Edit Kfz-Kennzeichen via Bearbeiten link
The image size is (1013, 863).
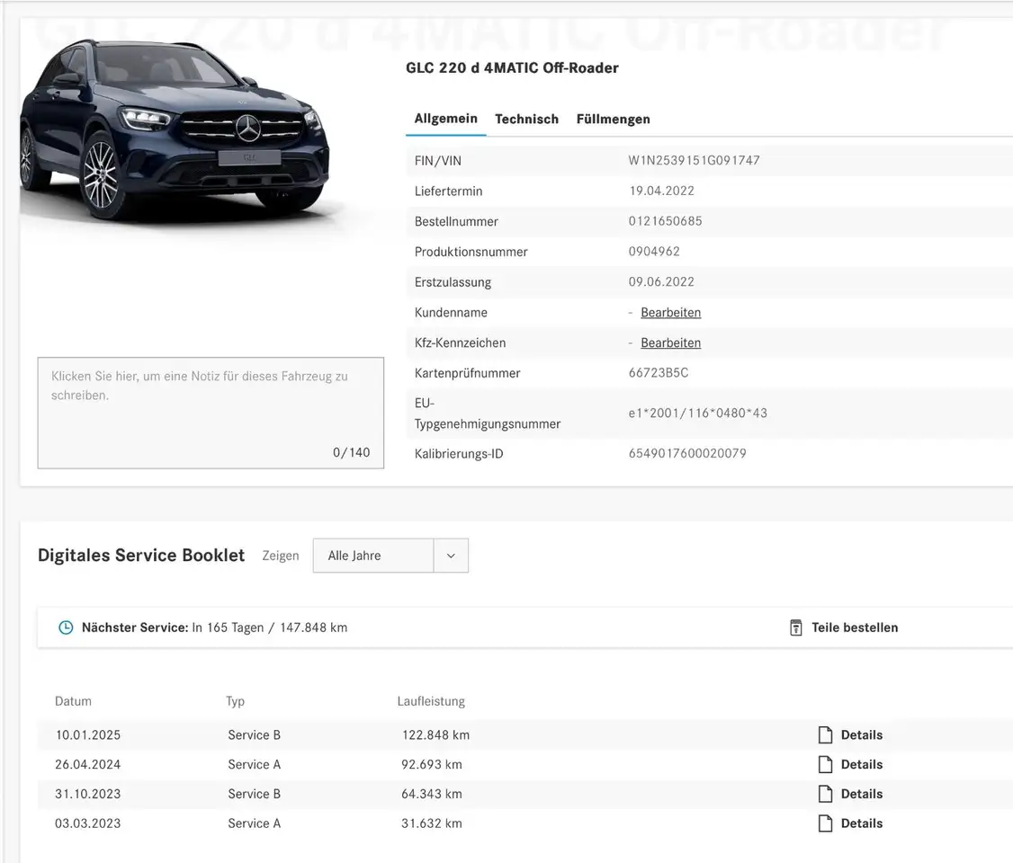click(670, 343)
